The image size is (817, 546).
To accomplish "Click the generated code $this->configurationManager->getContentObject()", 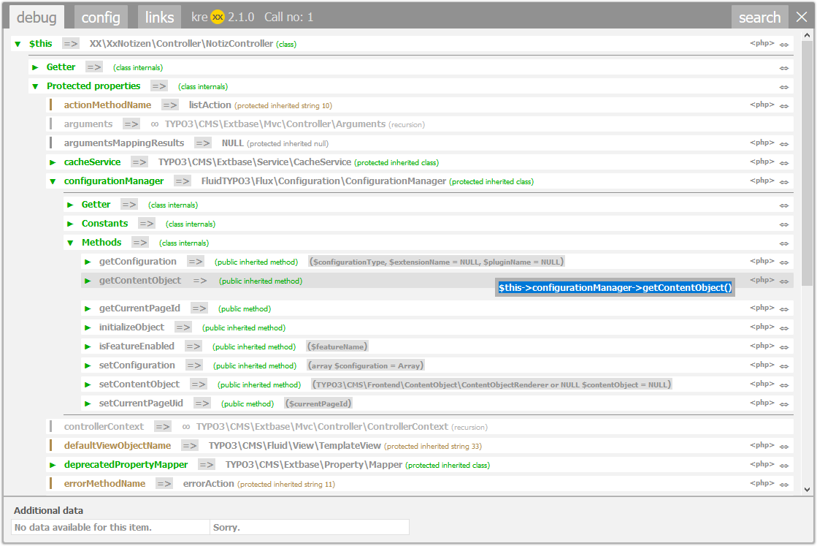I will (x=615, y=287).
